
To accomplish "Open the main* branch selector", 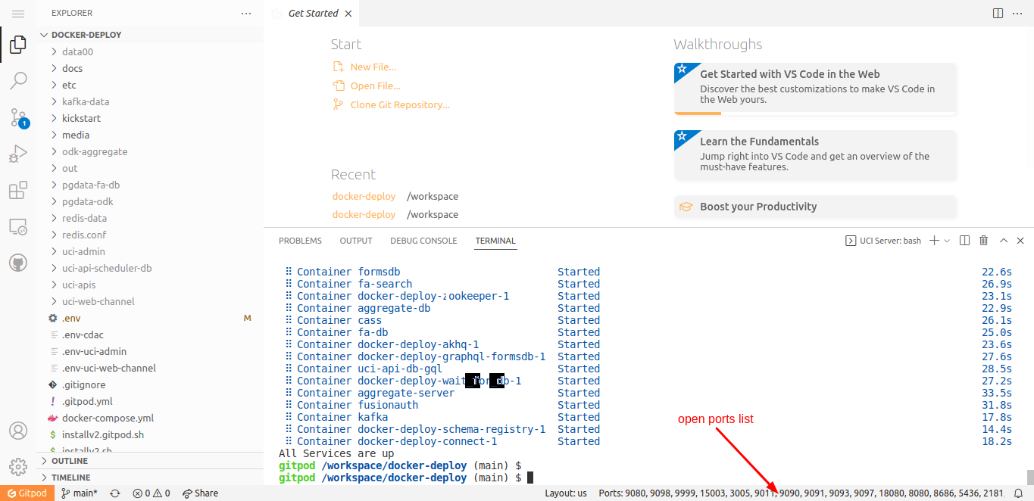I will tap(80, 493).
